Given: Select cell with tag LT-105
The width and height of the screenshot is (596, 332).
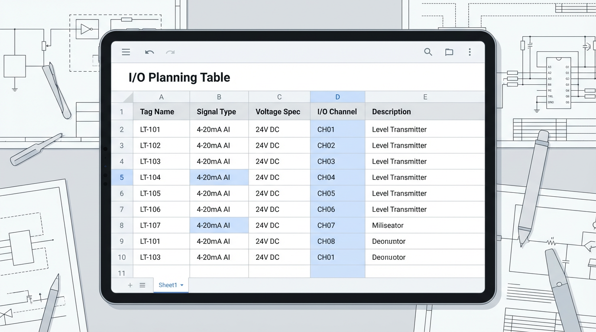Looking at the screenshot, I should click(161, 194).
